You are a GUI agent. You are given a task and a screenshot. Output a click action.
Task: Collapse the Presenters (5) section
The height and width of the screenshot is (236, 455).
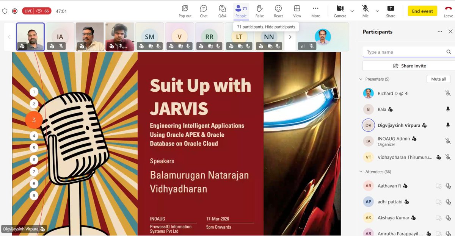pos(361,79)
